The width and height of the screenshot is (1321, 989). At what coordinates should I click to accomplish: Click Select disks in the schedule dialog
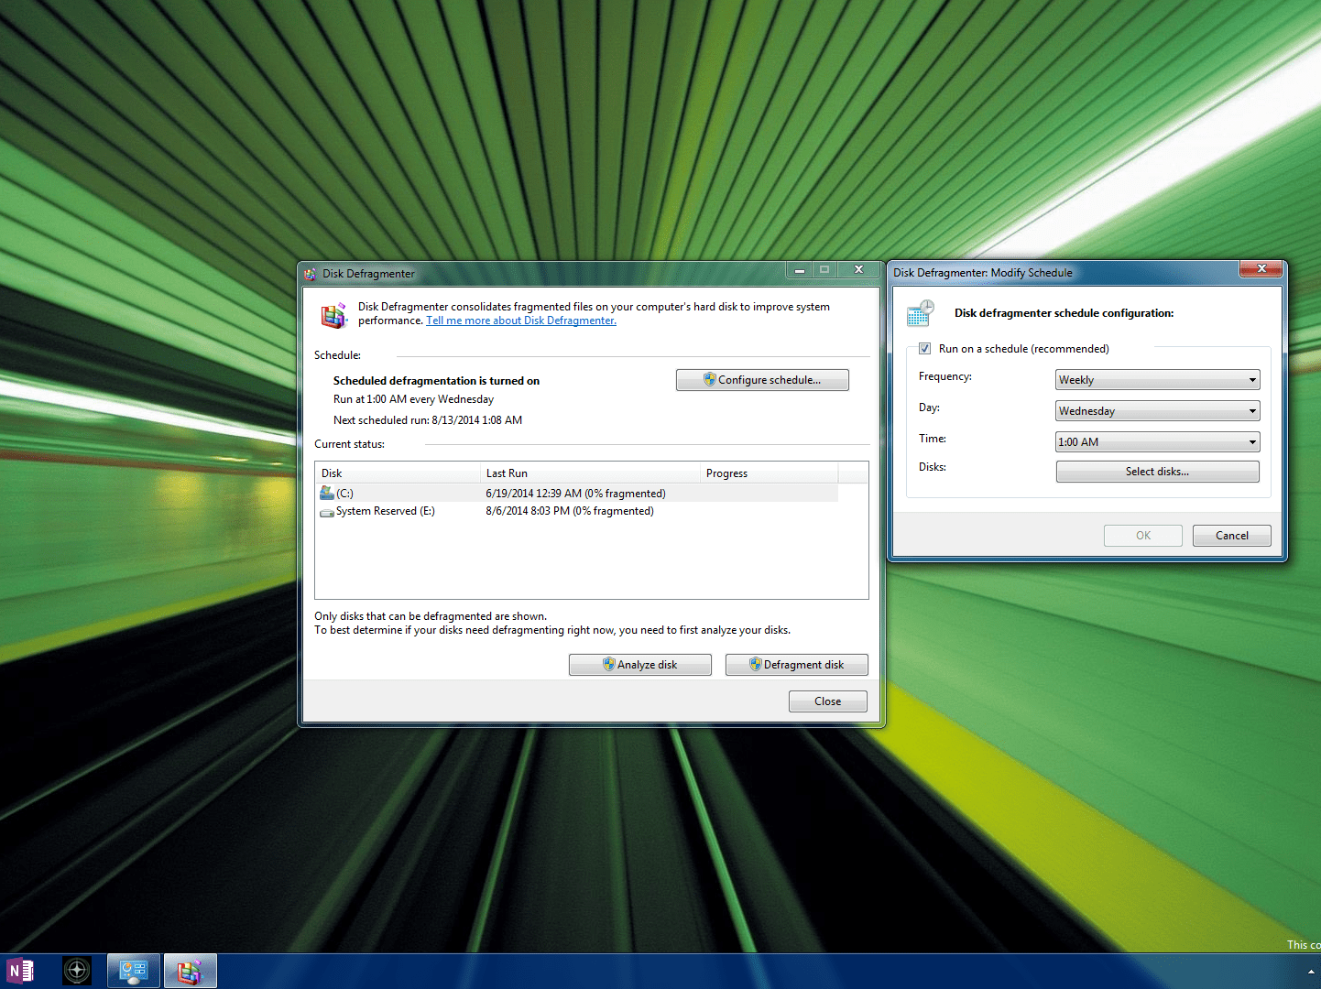pos(1157,471)
